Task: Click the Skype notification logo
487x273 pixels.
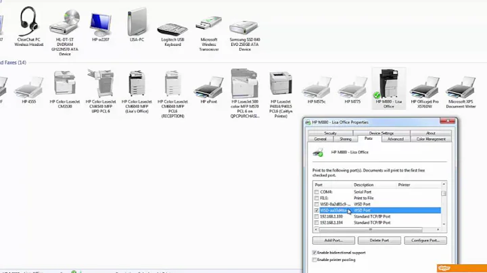Action: click(x=444, y=268)
